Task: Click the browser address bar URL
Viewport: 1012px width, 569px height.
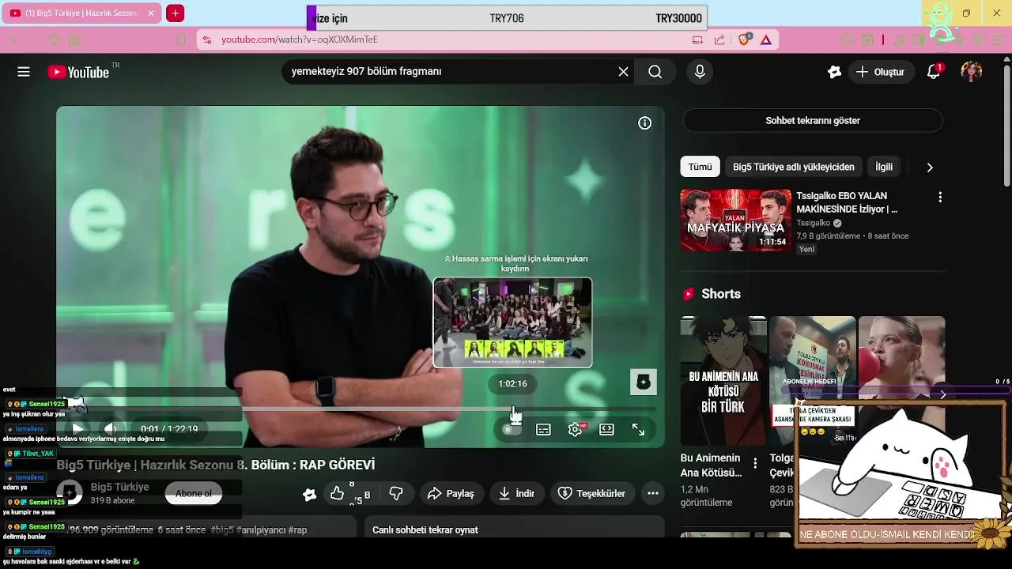Action: point(300,40)
